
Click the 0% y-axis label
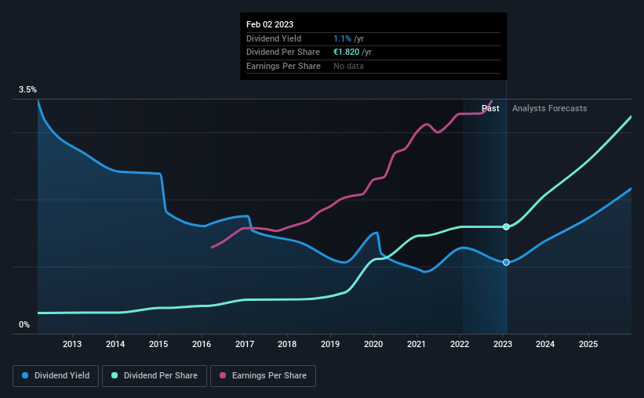coord(24,324)
